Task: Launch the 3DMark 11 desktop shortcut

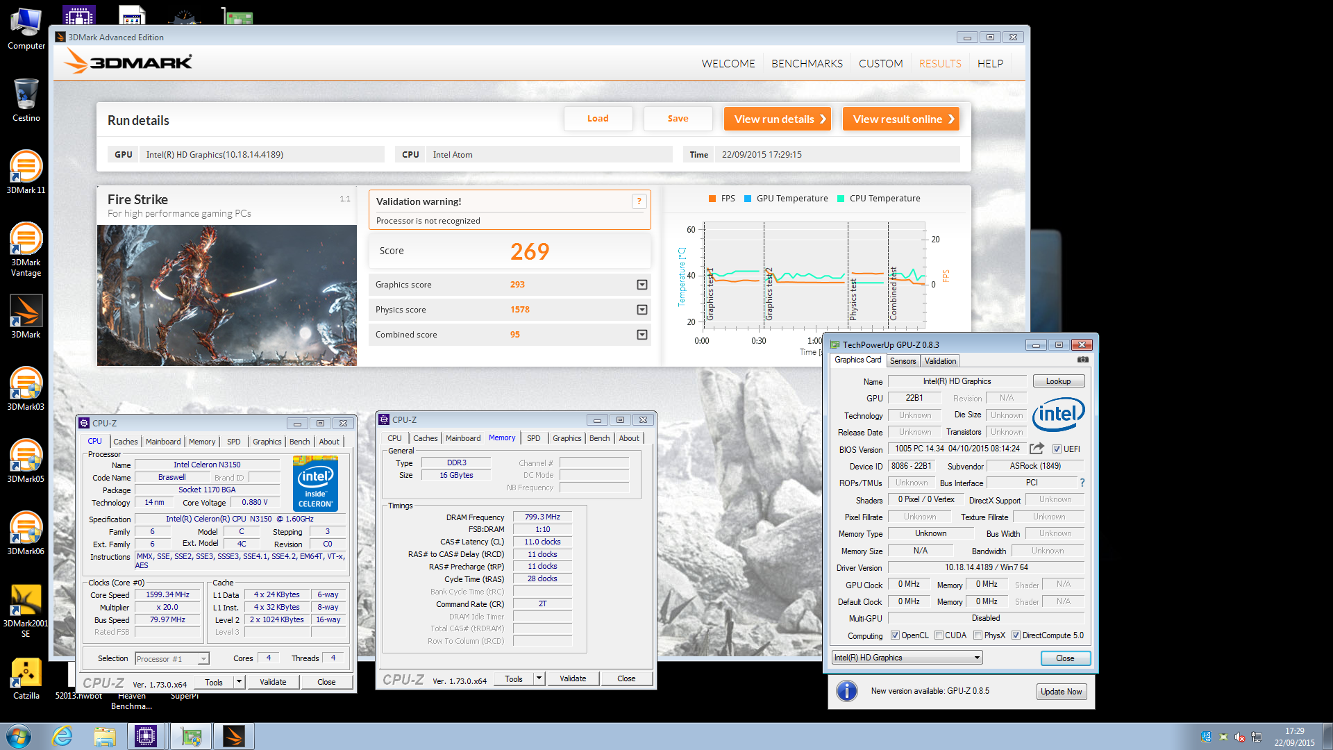Action: pos(26,172)
